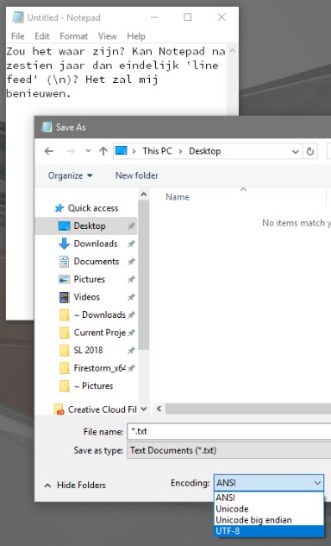Select This PC in the breadcrumb path

click(x=157, y=151)
